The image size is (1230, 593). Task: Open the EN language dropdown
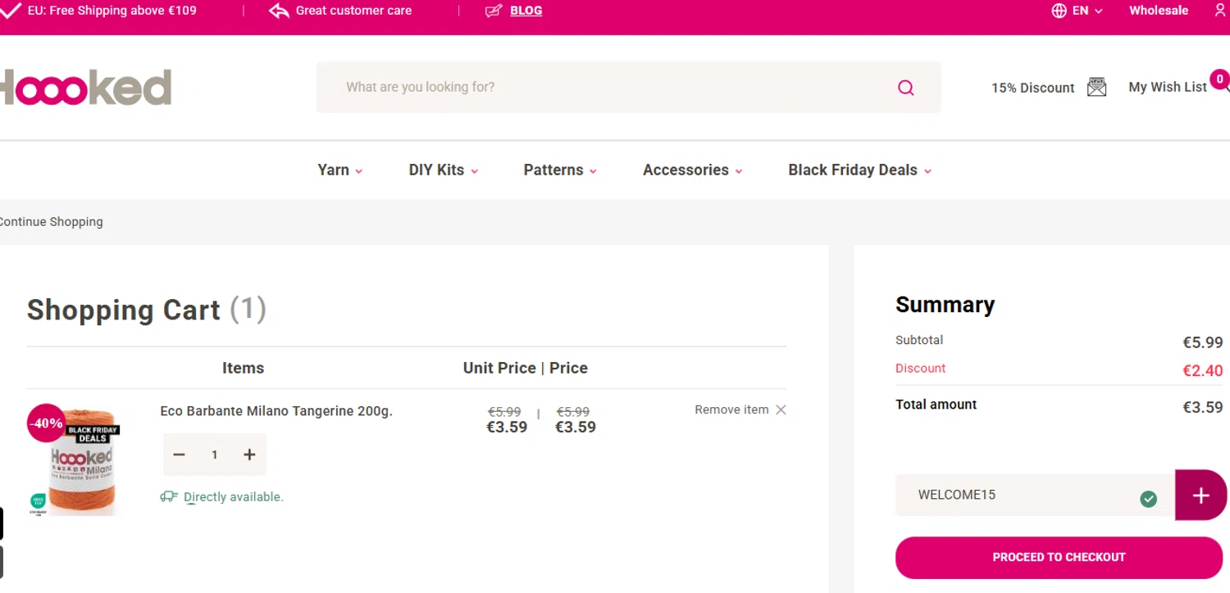coord(1088,11)
